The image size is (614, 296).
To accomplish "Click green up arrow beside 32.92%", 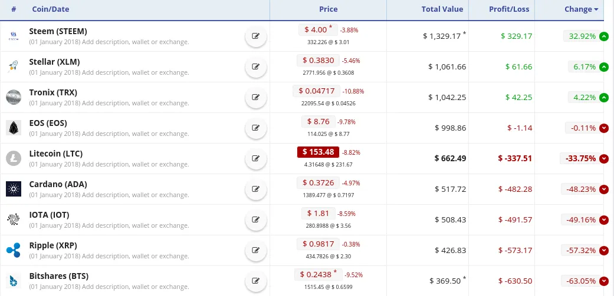I will click(604, 36).
